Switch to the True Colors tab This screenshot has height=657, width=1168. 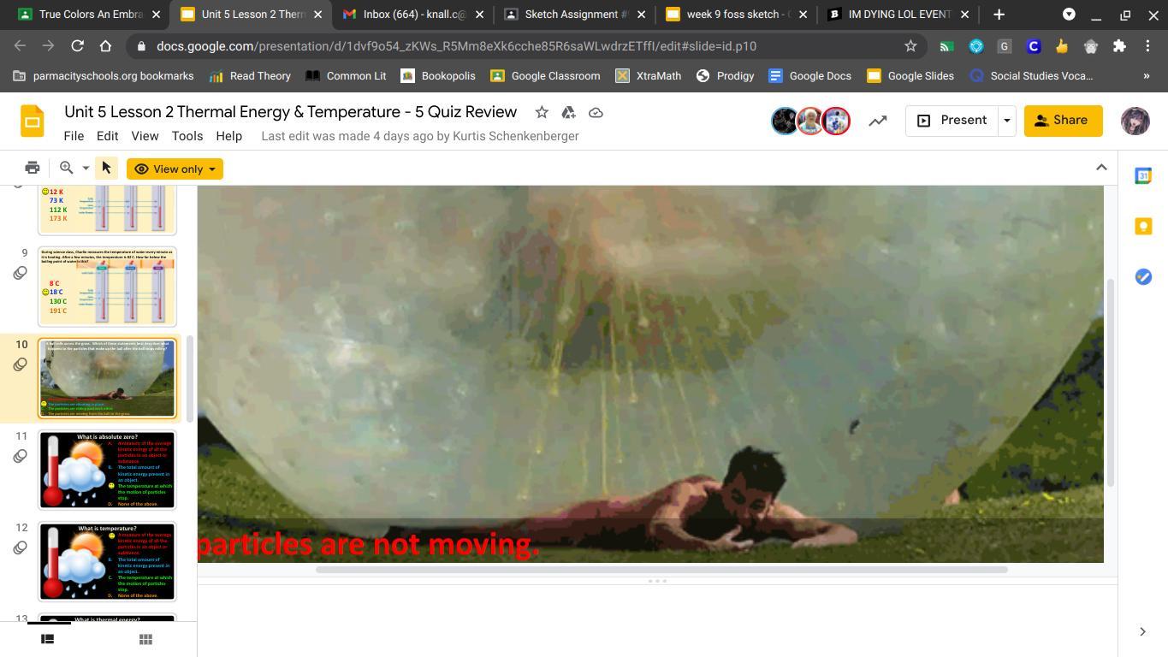(x=89, y=15)
